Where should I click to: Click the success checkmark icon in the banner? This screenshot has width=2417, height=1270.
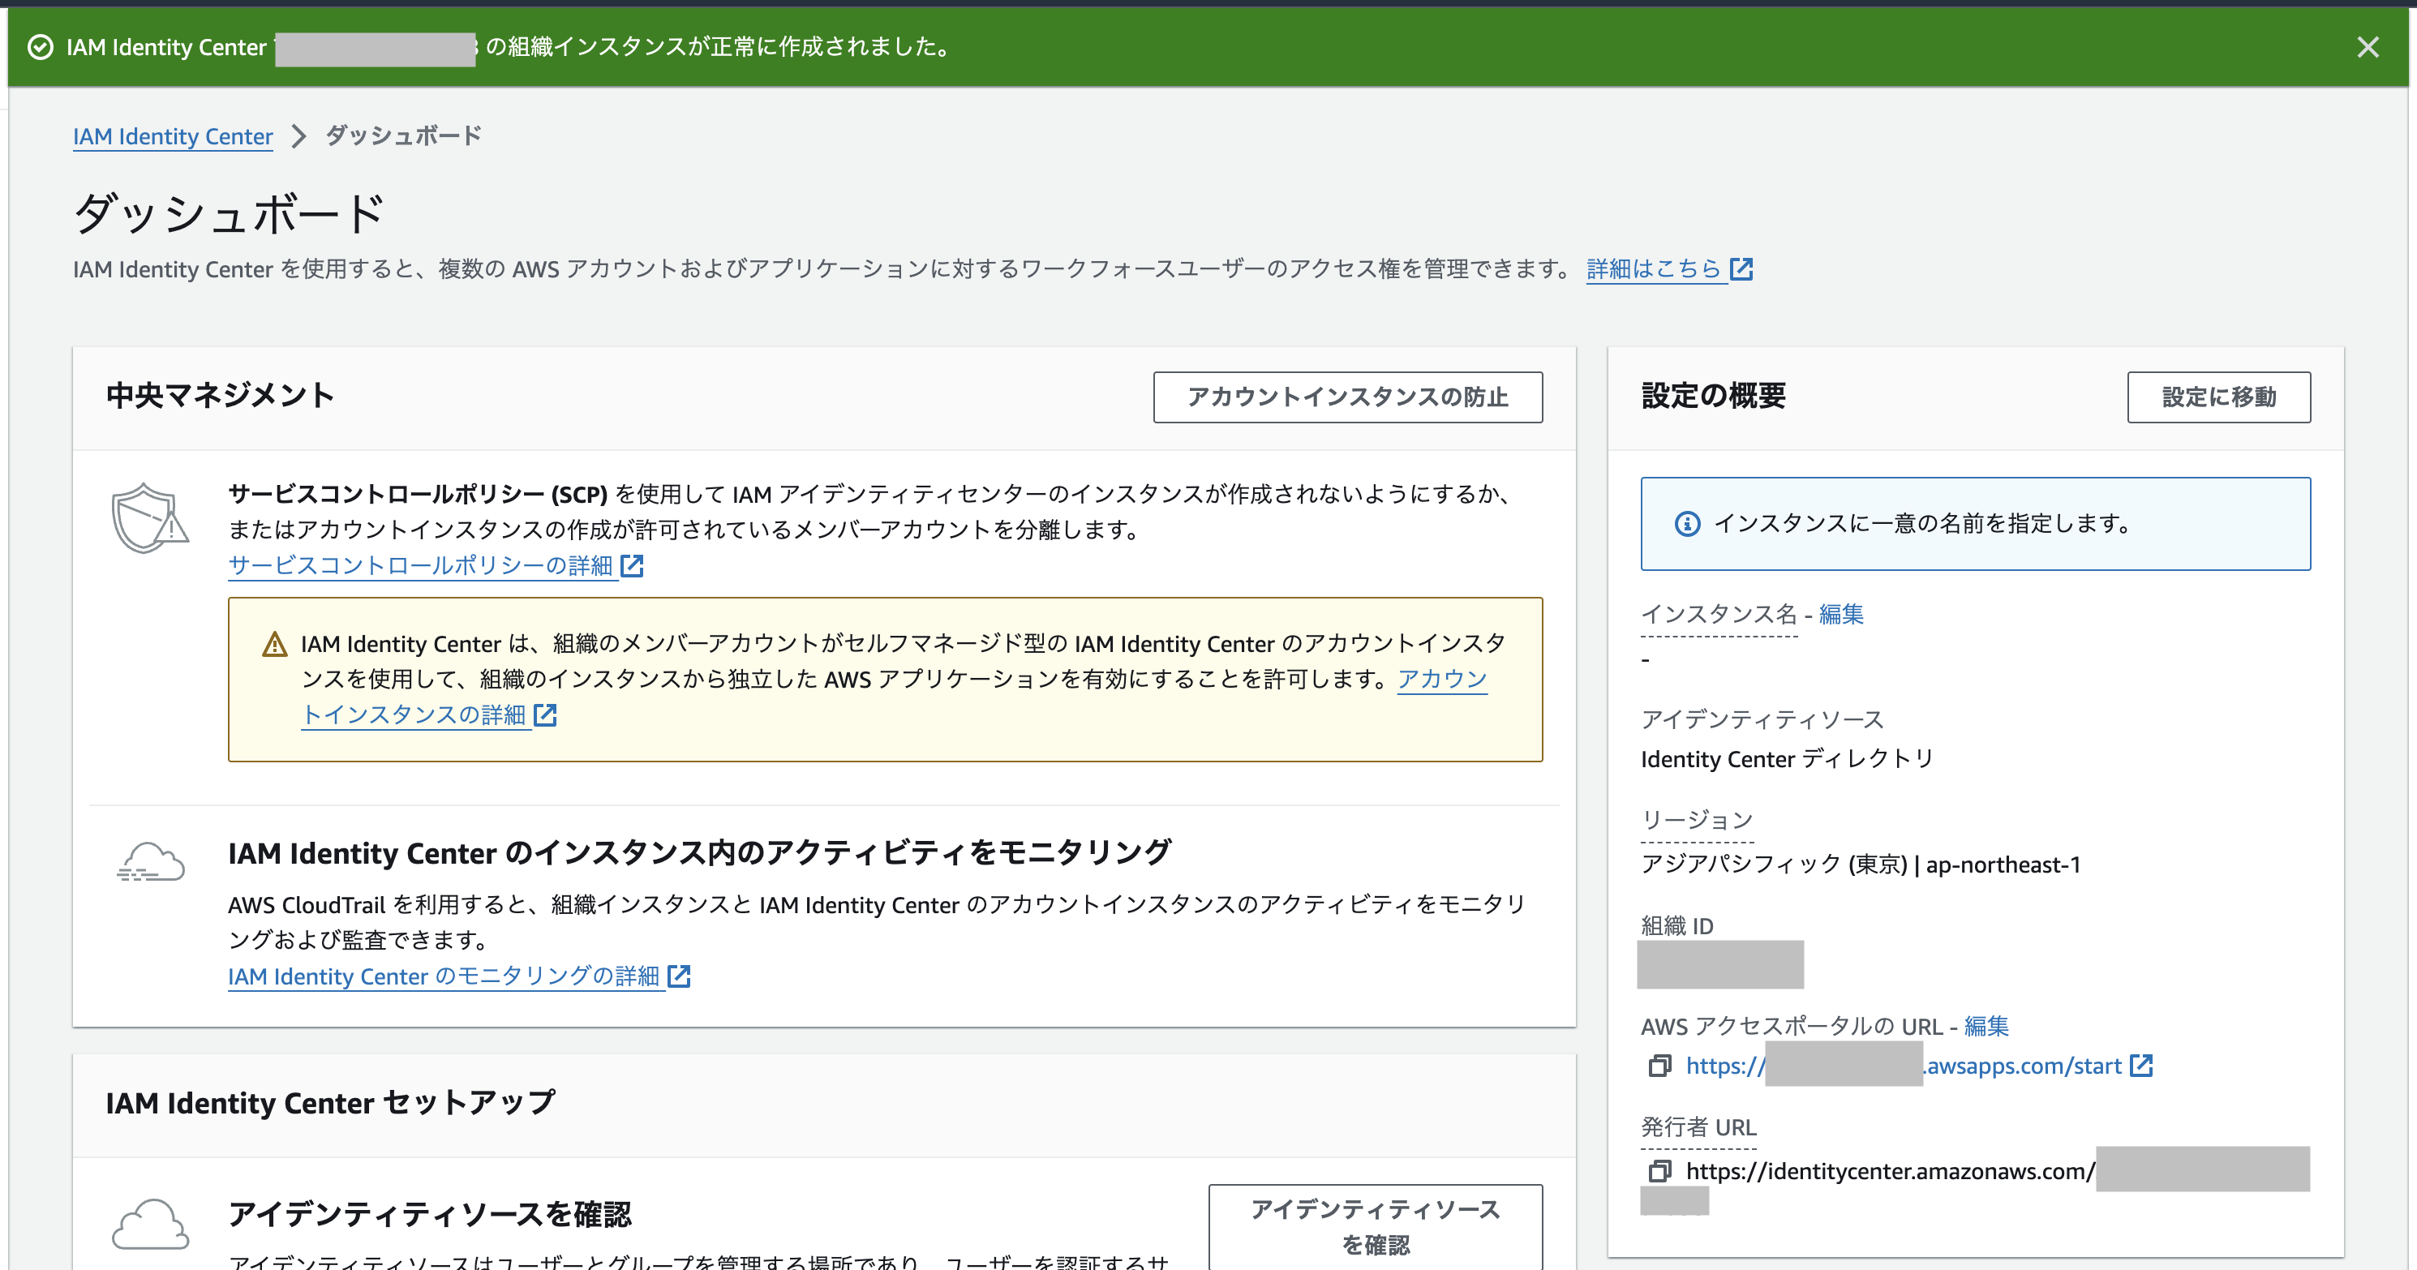coord(41,47)
